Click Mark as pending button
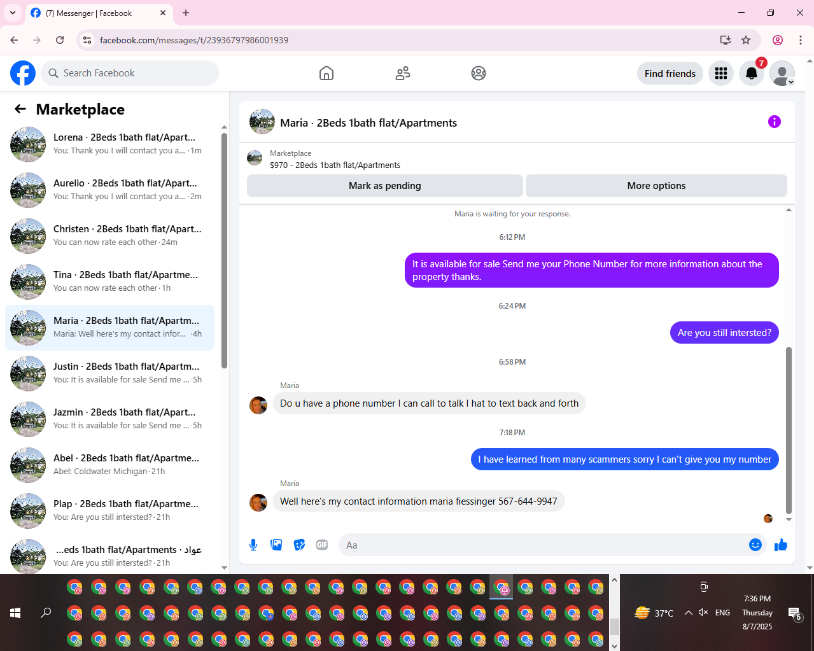 [x=385, y=186]
